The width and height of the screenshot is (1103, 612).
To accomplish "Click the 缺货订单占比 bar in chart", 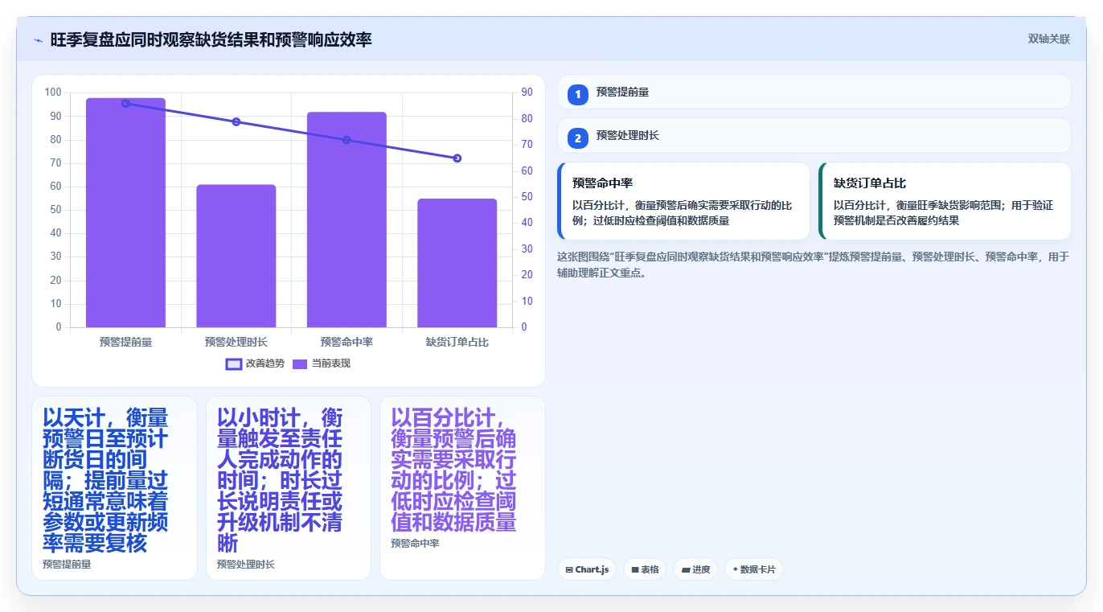I will 457,263.
